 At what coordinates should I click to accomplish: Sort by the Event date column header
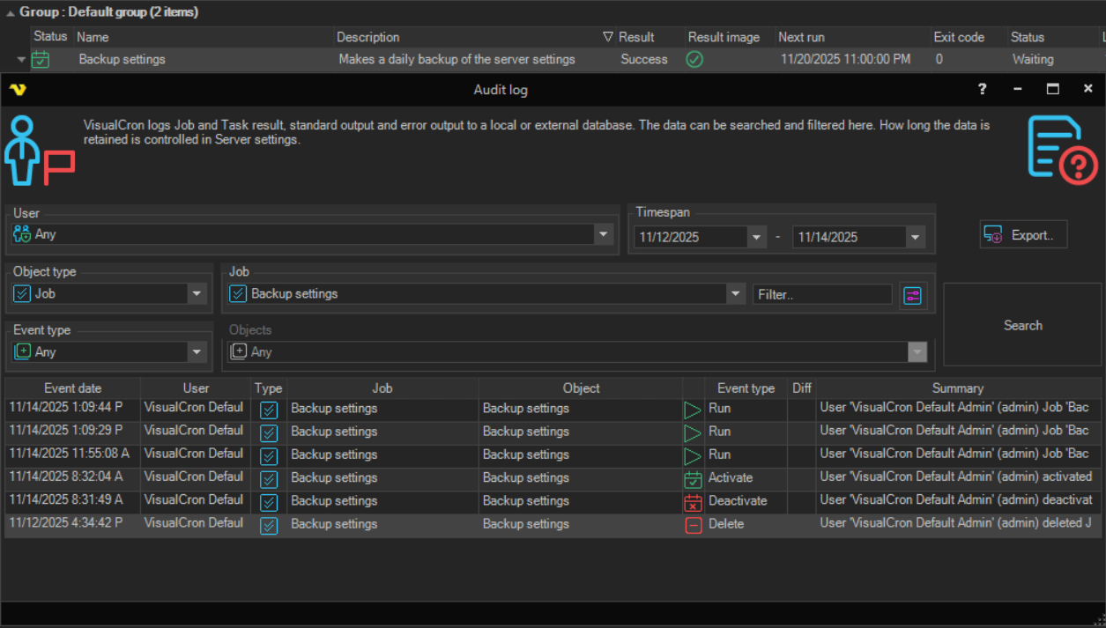pyautogui.click(x=72, y=388)
